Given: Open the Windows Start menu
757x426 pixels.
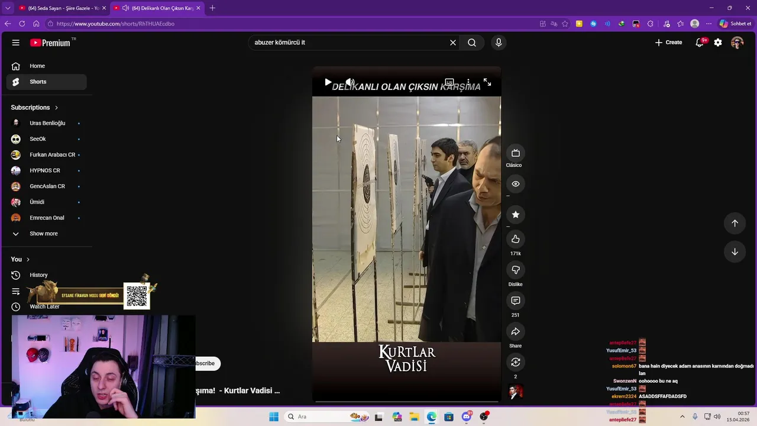Looking at the screenshot, I should [x=274, y=417].
